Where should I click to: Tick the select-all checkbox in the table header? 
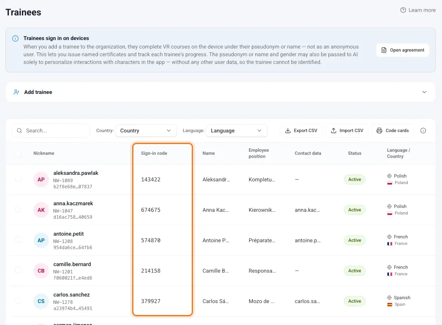tap(18, 153)
